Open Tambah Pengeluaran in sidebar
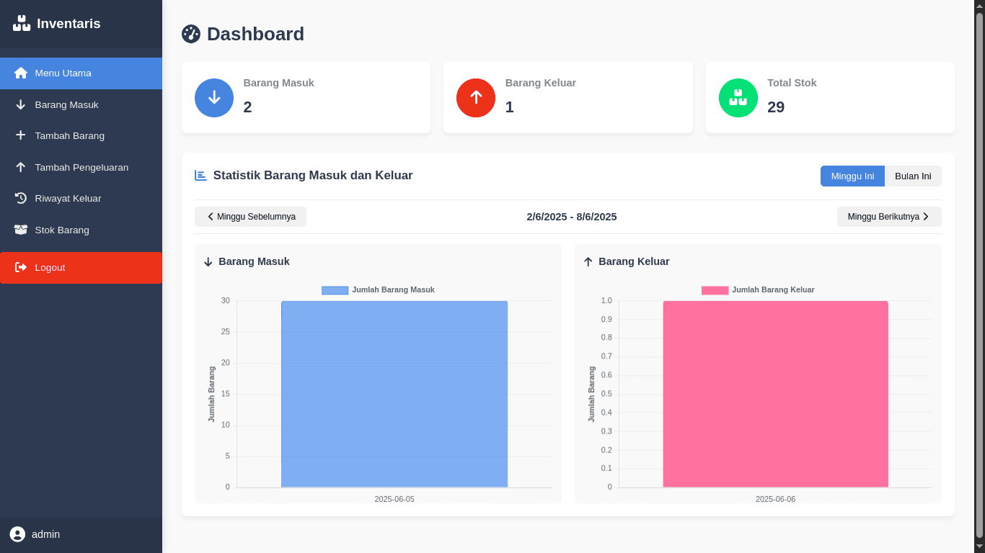The width and height of the screenshot is (985, 553). coord(81,167)
